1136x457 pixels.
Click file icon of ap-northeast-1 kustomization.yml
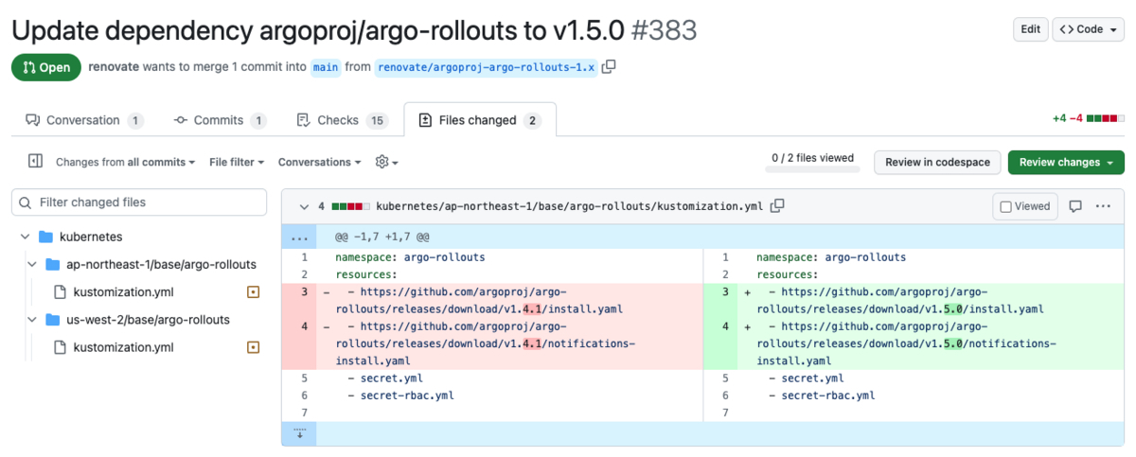60,292
